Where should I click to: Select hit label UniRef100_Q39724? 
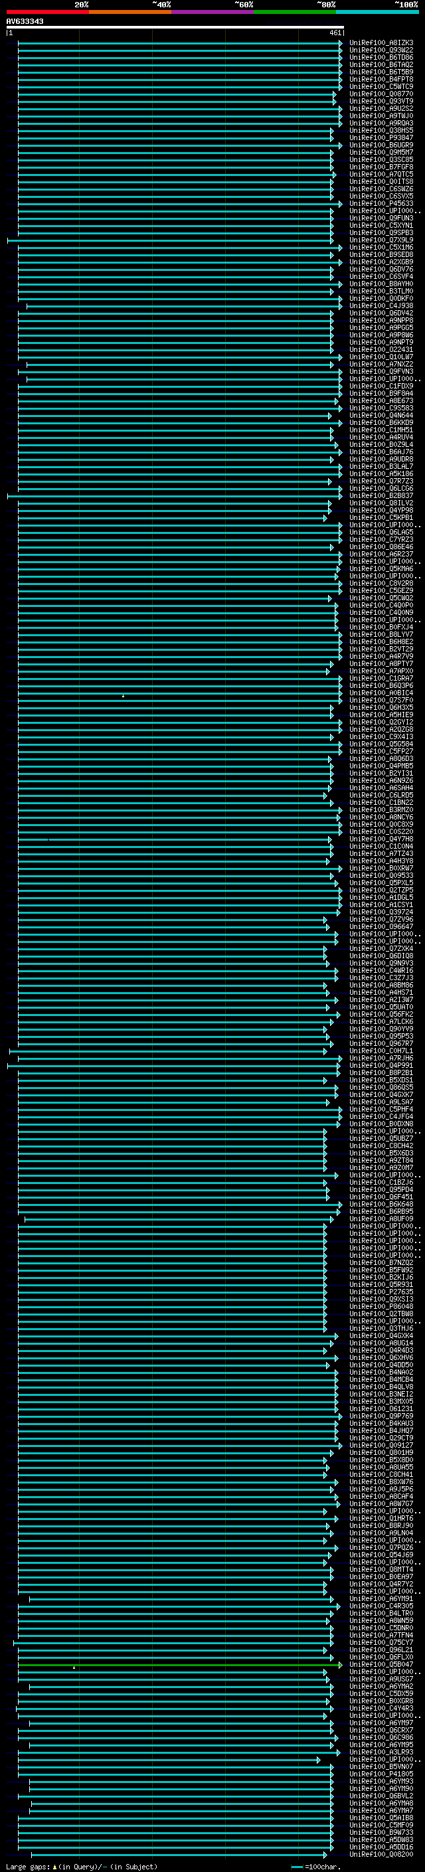pos(381,912)
